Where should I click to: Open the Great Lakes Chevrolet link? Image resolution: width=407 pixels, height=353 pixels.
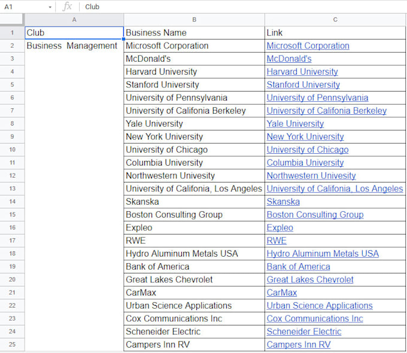coord(310,279)
